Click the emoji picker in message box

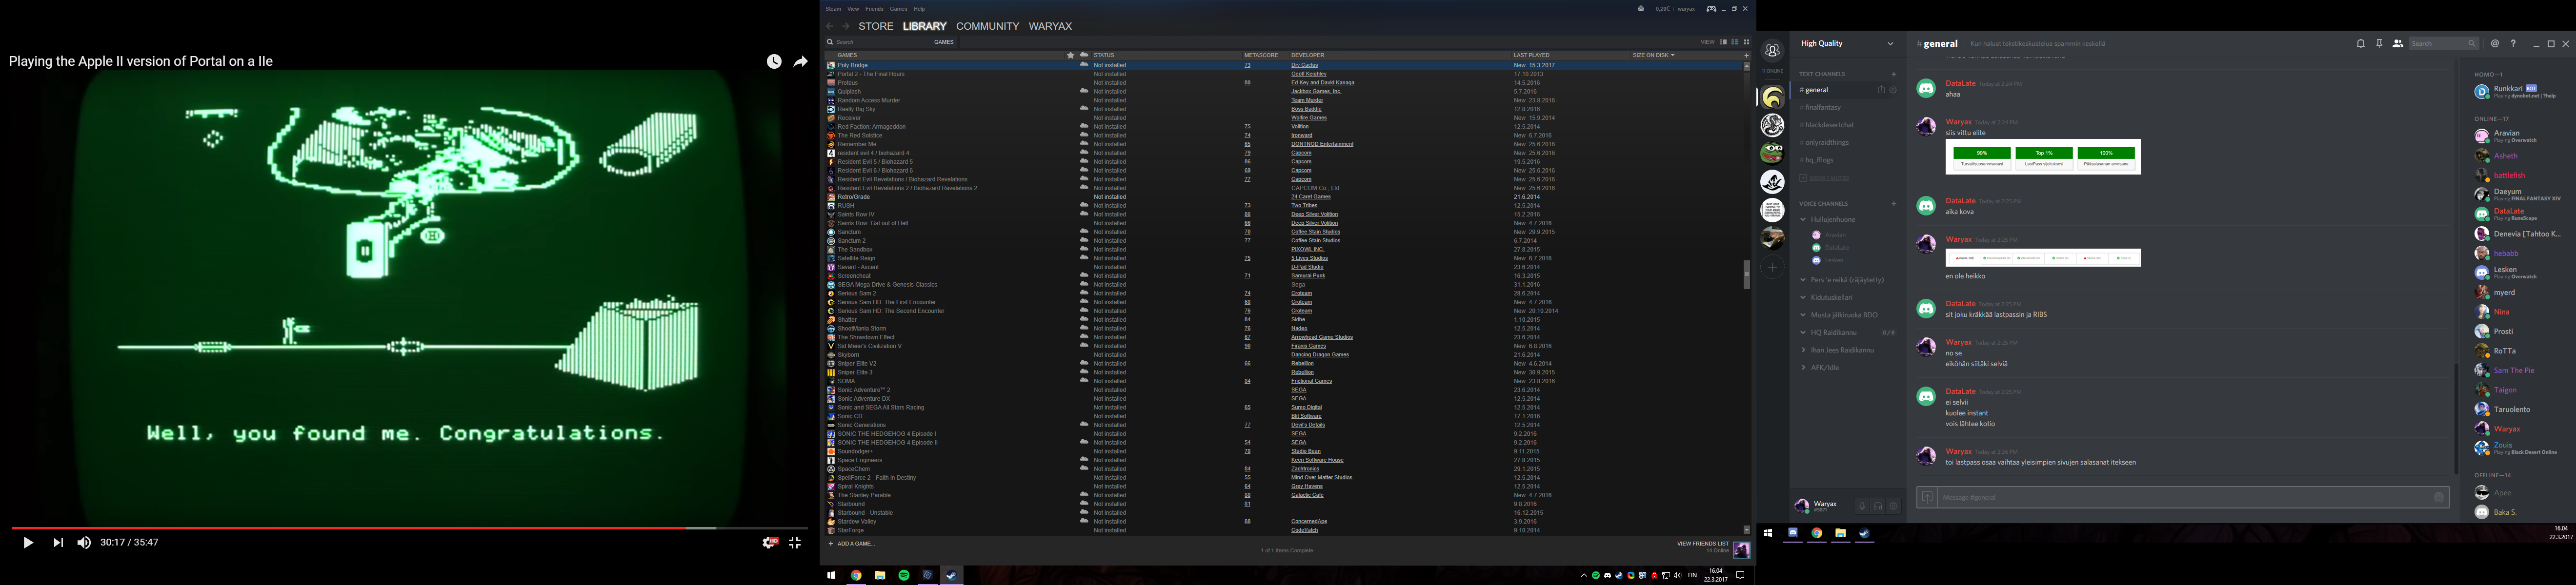2438,497
